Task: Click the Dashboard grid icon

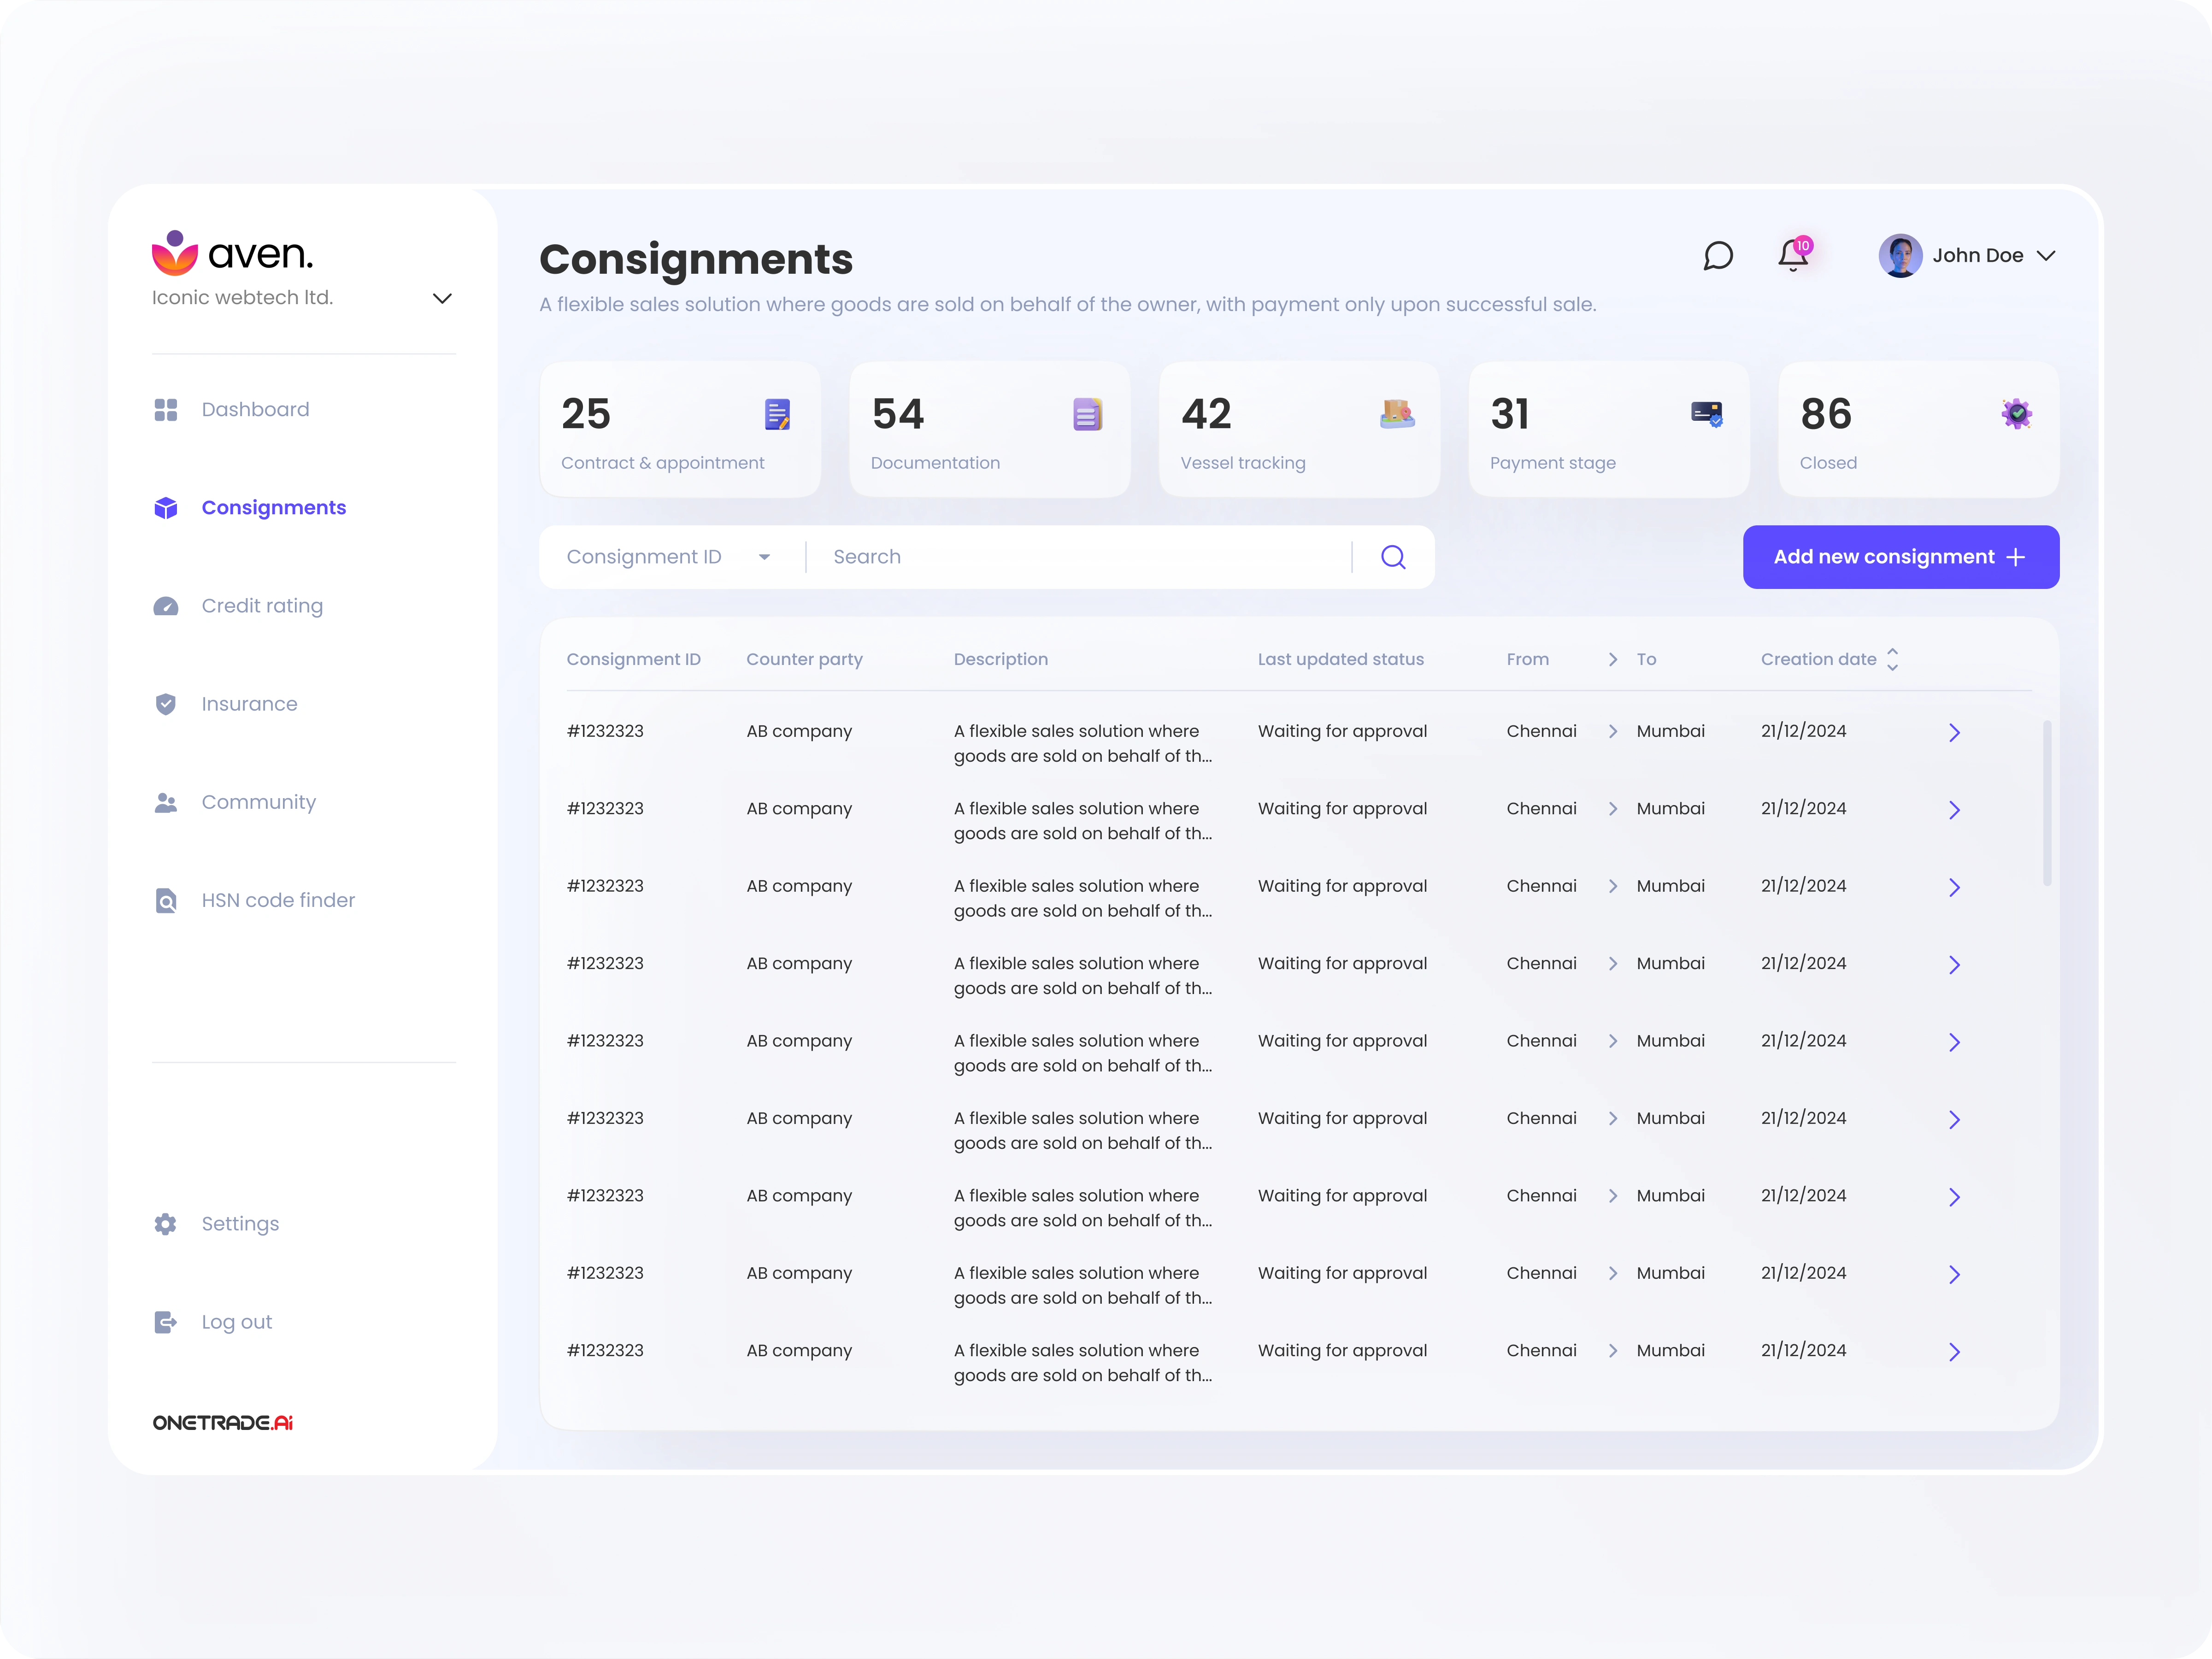Action: coord(166,409)
